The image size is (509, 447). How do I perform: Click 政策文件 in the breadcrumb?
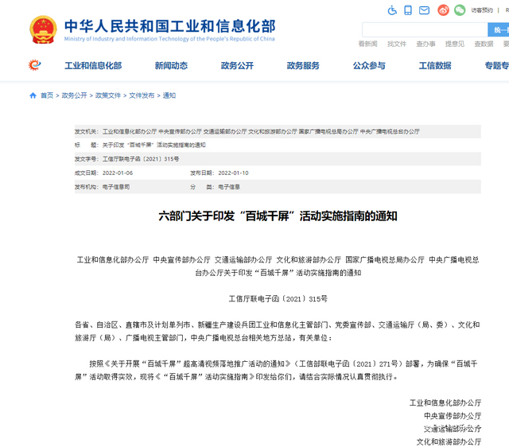[x=108, y=95]
